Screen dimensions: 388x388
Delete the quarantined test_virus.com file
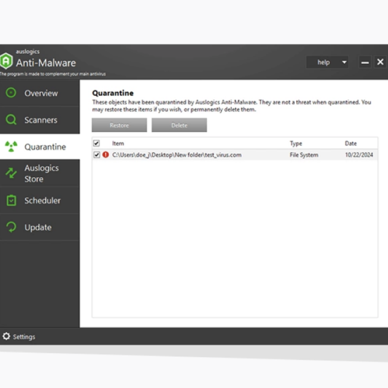(179, 125)
